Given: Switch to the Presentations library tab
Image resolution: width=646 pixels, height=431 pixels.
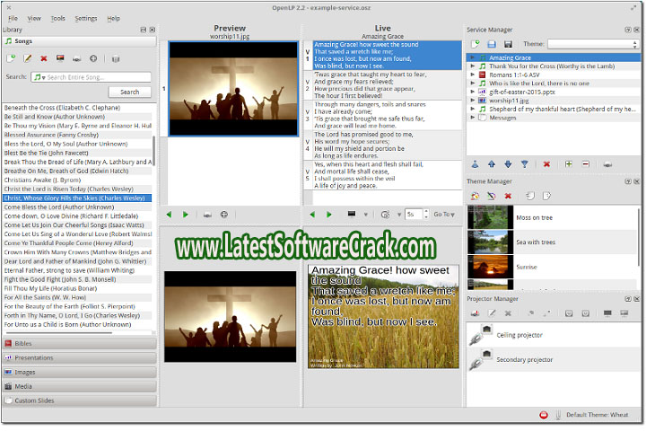Looking at the screenshot, I should pos(80,358).
